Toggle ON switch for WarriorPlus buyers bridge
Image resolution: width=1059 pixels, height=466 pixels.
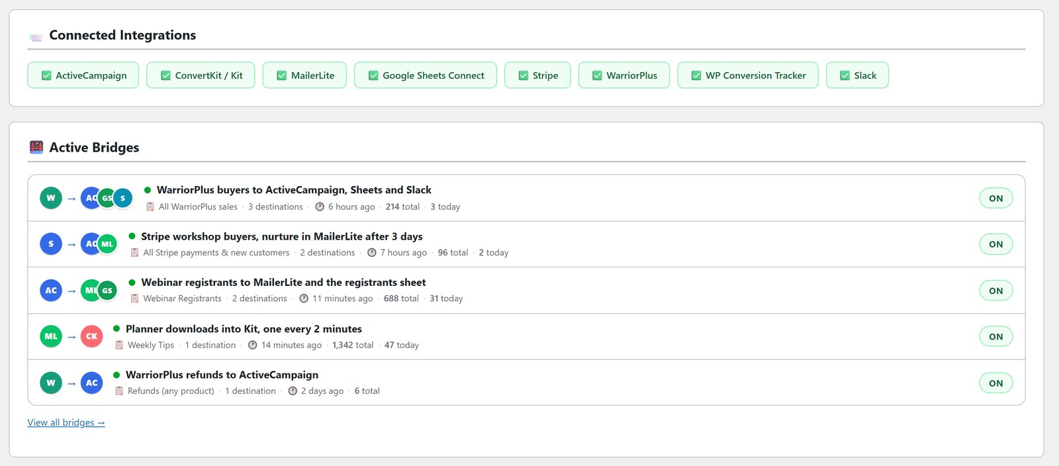[995, 198]
